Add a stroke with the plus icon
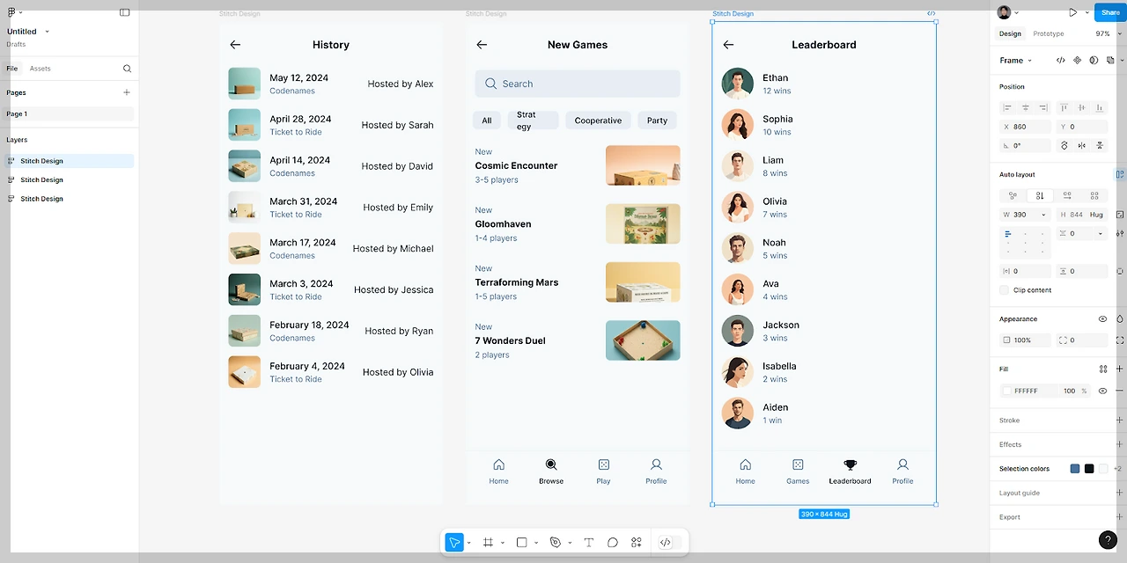The width and height of the screenshot is (1127, 563). 1120,420
